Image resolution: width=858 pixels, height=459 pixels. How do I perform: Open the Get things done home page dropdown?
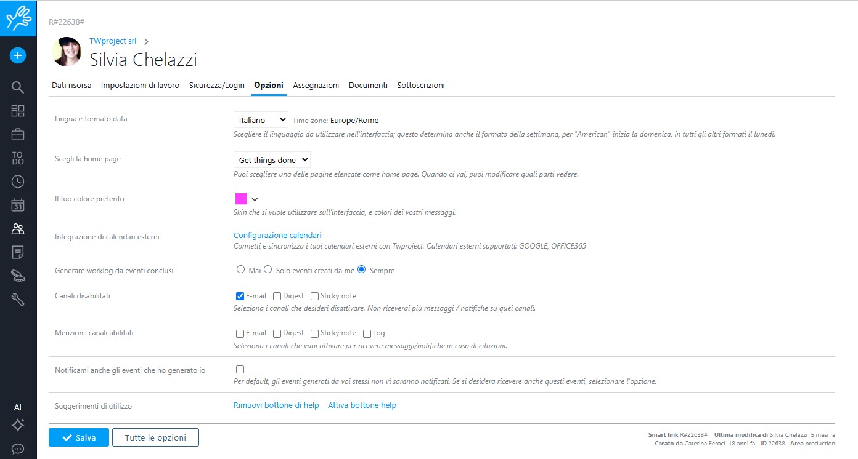[x=272, y=160]
